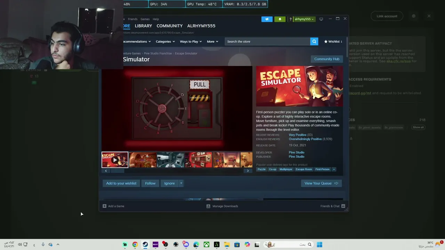445x250 pixels.
Task: Click the Escape Simulator header image
Action: point(300,86)
